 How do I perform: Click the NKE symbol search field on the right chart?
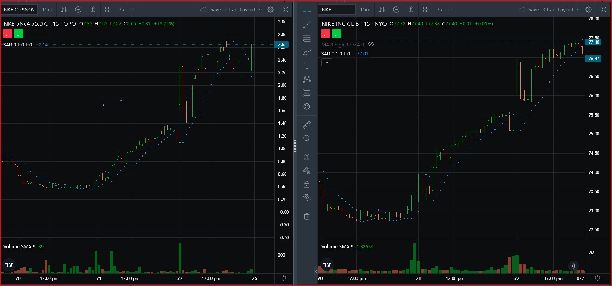[337, 9]
